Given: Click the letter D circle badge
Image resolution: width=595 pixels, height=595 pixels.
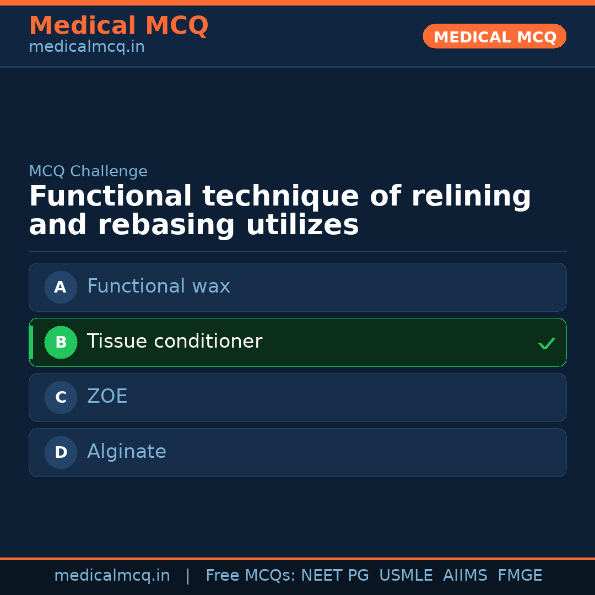Looking at the screenshot, I should [61, 452].
